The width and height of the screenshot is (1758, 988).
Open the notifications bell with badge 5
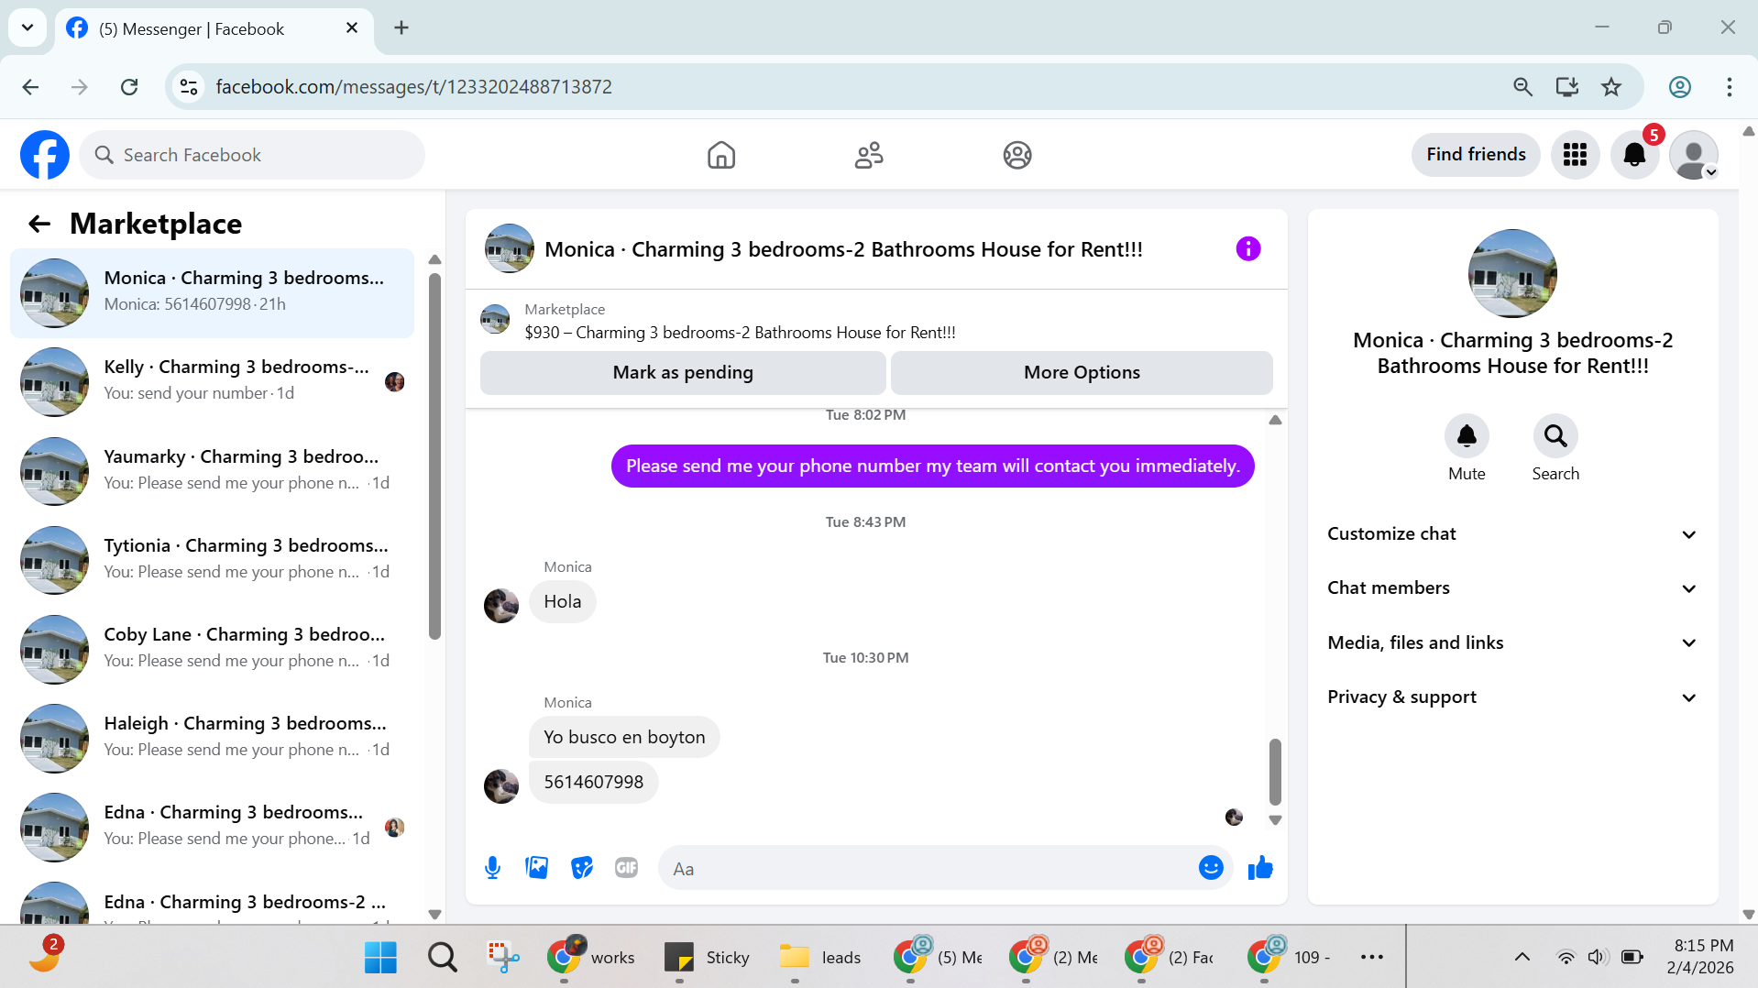pyautogui.click(x=1634, y=155)
